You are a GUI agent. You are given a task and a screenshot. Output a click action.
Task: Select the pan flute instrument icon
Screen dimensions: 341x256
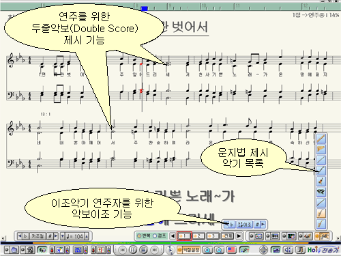321,150
